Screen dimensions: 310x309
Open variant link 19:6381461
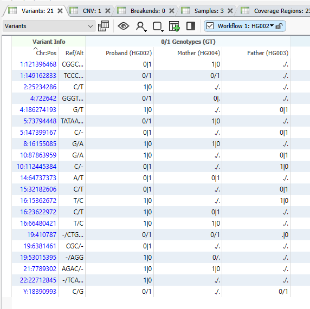[40, 246]
